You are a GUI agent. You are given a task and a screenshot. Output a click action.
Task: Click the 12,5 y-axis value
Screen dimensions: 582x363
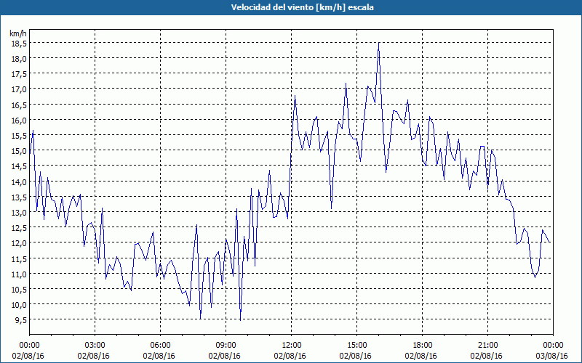click(x=19, y=228)
